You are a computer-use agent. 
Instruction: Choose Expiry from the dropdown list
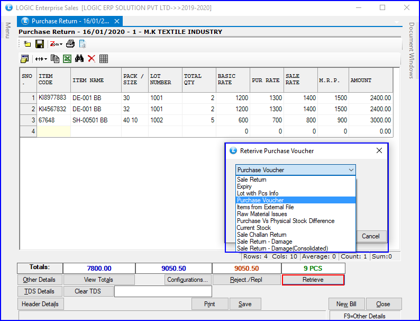click(296, 186)
